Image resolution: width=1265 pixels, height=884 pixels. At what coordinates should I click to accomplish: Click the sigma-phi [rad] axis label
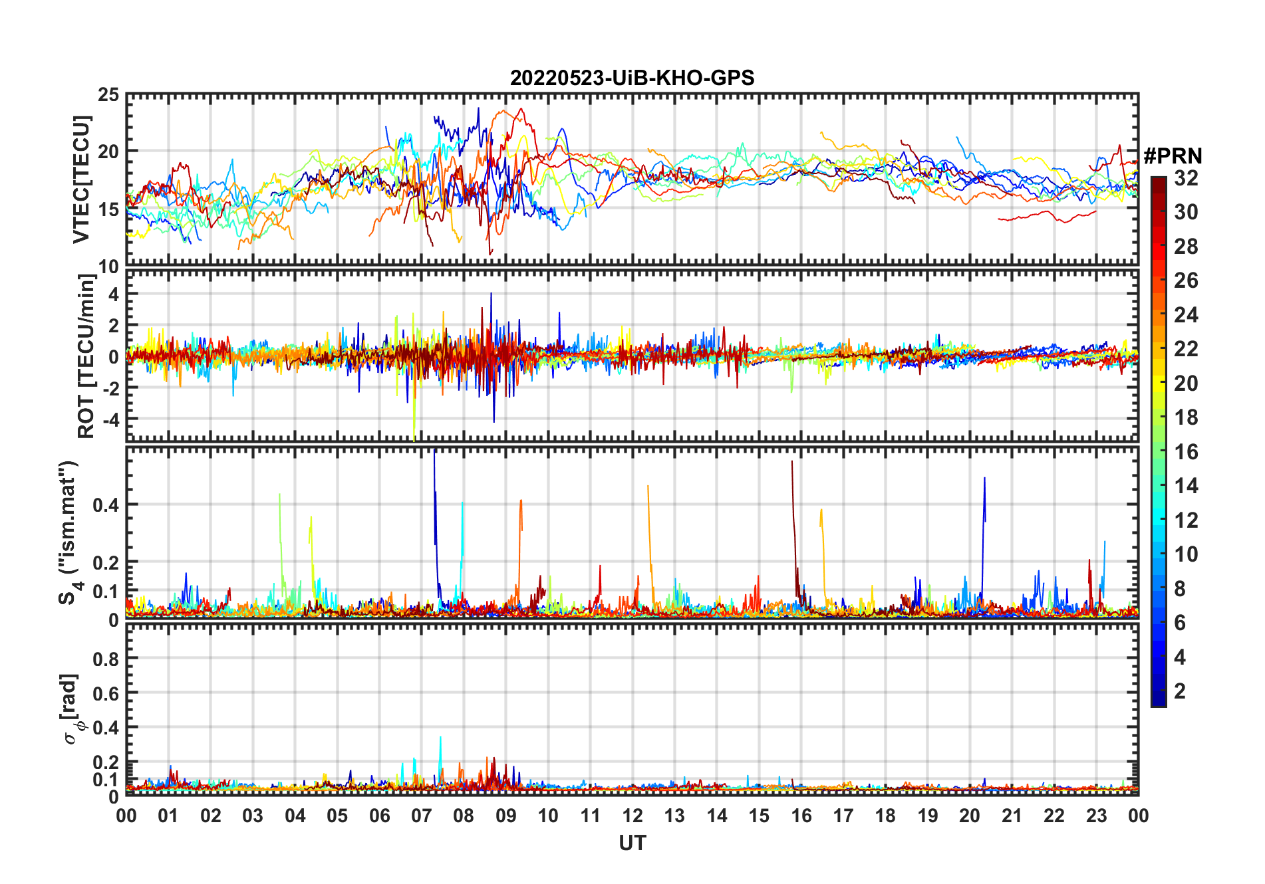72,709
